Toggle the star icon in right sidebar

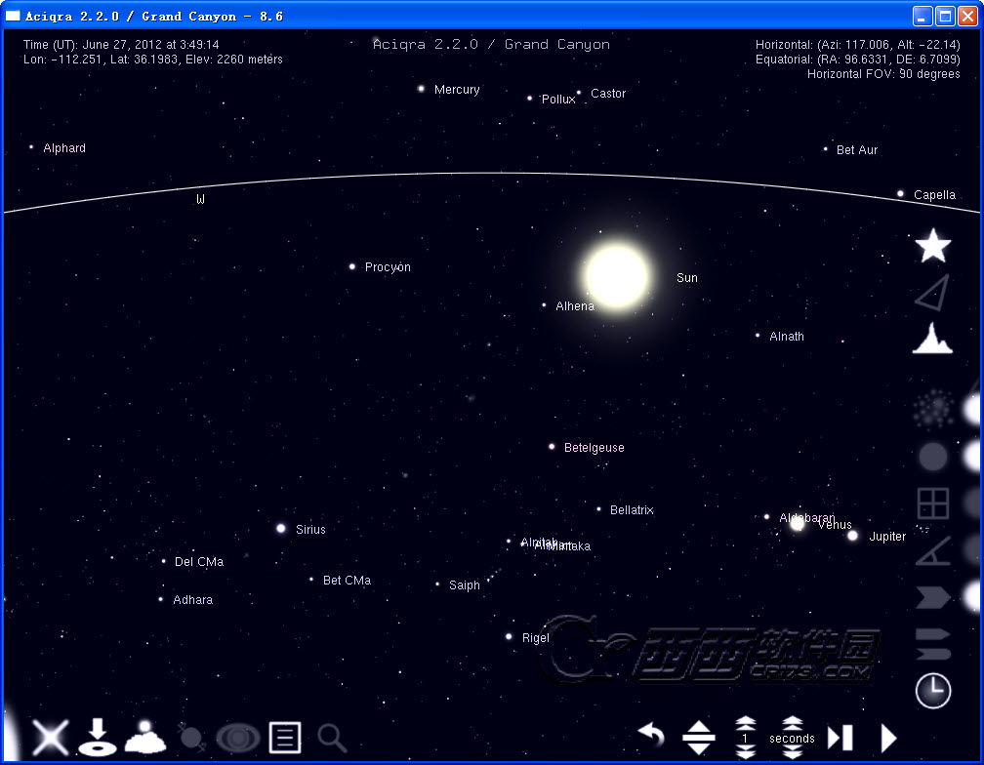932,246
